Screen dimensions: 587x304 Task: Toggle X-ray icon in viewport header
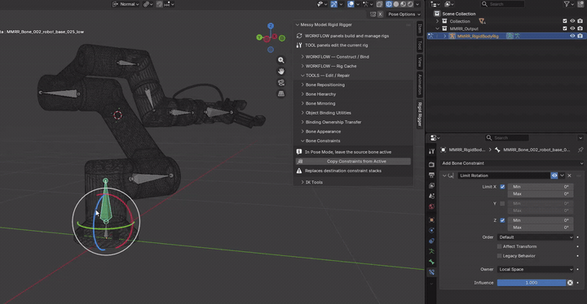[379, 4]
